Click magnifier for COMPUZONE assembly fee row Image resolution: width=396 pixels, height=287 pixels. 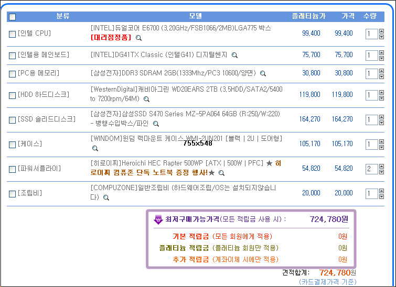click(x=106, y=198)
